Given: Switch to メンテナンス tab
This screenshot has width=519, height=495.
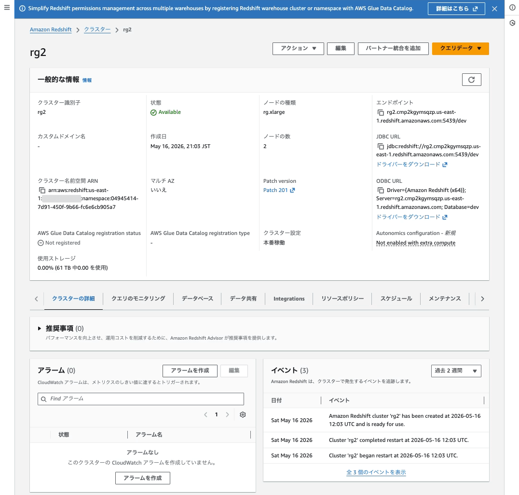Looking at the screenshot, I should pyautogui.click(x=445, y=299).
